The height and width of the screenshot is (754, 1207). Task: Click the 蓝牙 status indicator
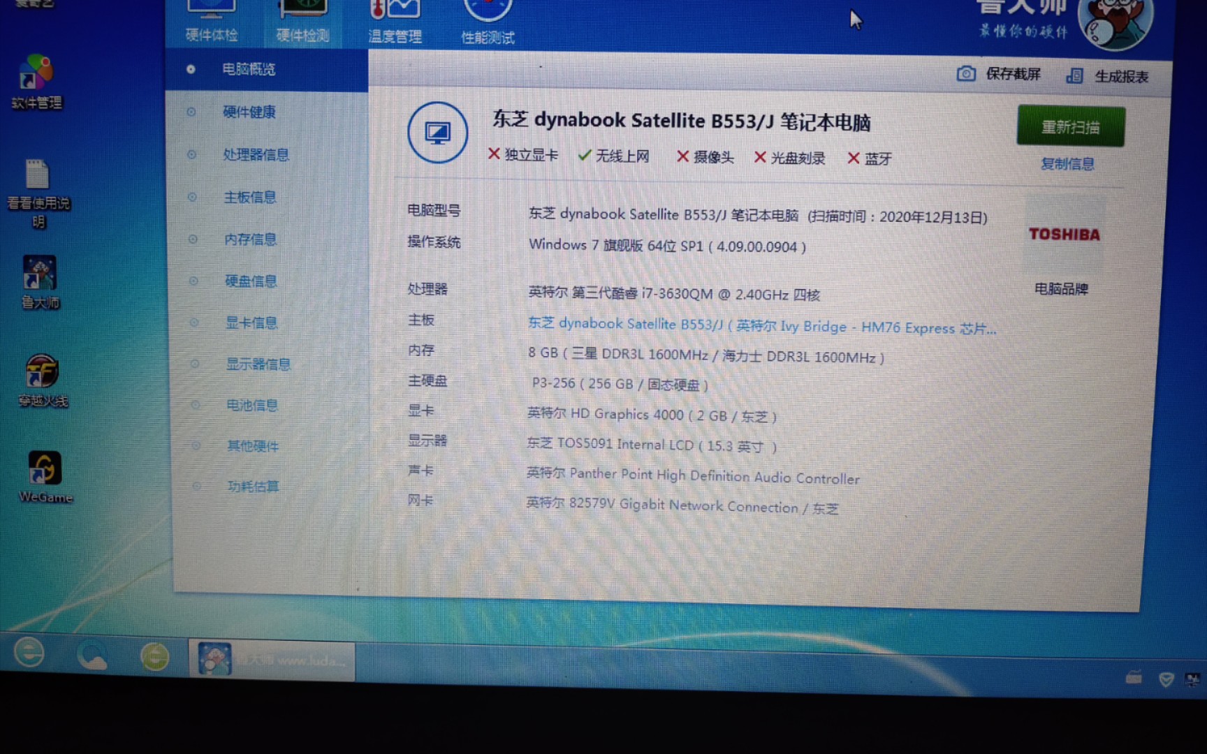[x=870, y=158]
